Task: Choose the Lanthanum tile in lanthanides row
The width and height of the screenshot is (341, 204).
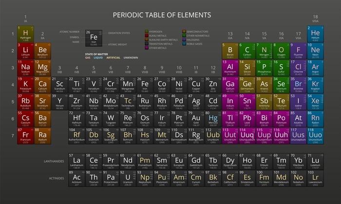Action: (x=76, y=162)
